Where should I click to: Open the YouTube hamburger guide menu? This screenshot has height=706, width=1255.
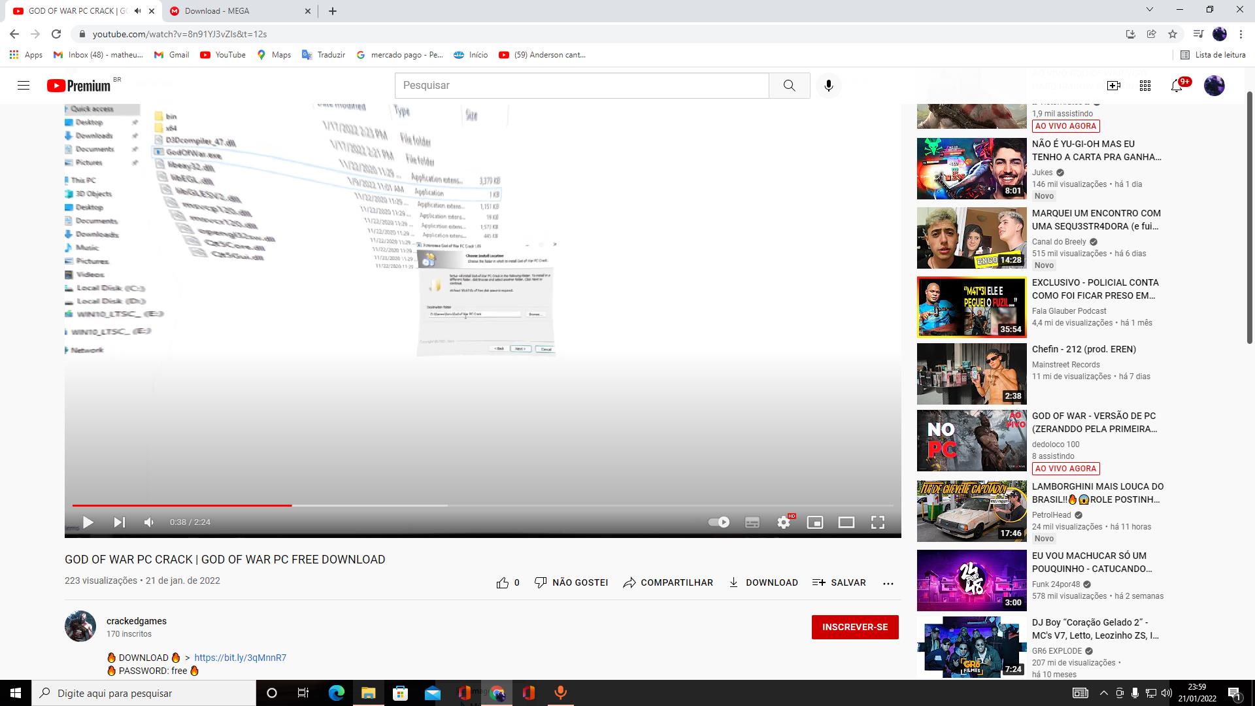click(x=24, y=86)
